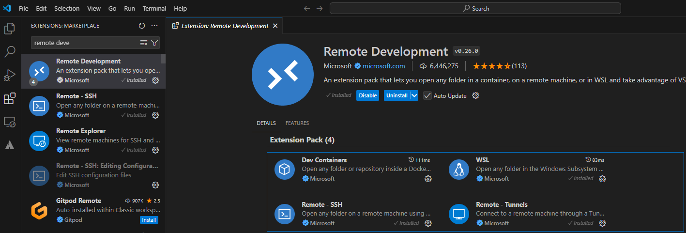Open the Explorer view in activity bar
Screen dimensions: 686x233
[10, 28]
